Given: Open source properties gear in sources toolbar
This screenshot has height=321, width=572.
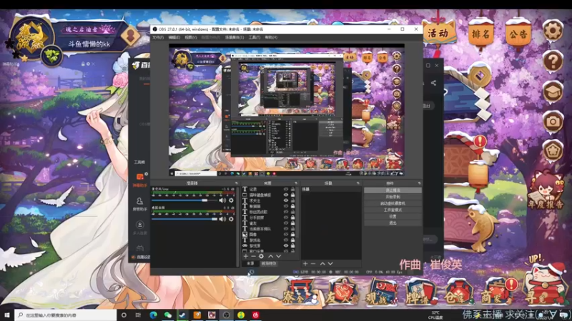Looking at the screenshot, I should 261,256.
